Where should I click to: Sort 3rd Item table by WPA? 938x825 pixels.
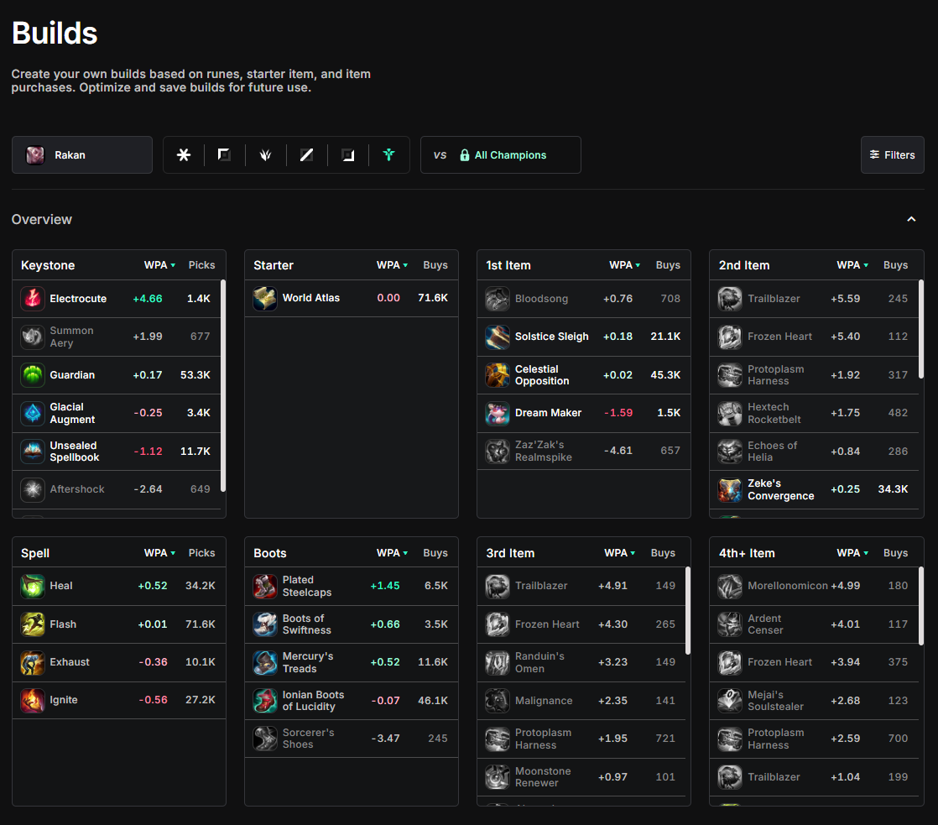pos(620,553)
